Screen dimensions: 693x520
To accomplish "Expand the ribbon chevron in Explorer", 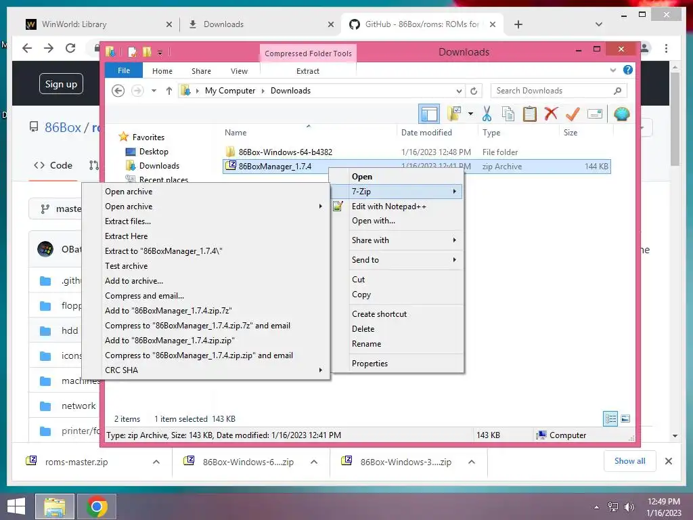I will pos(613,70).
